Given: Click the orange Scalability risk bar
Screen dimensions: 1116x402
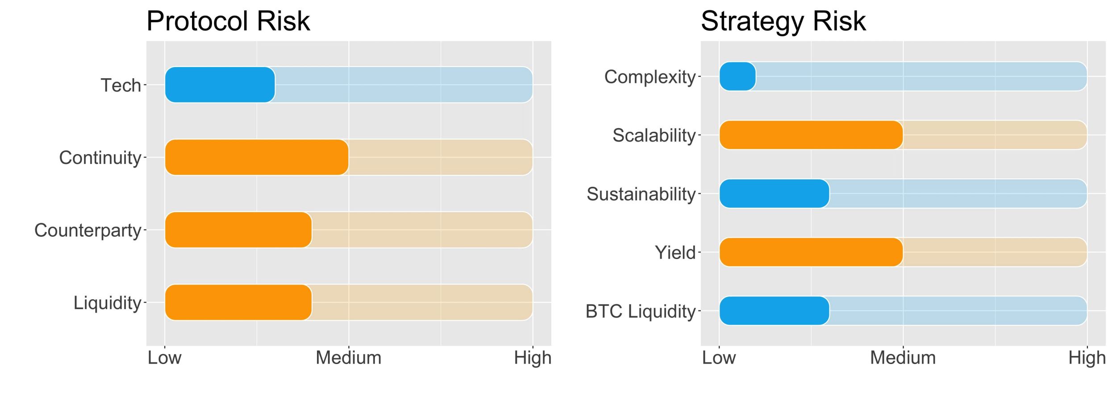Looking at the screenshot, I should (811, 135).
